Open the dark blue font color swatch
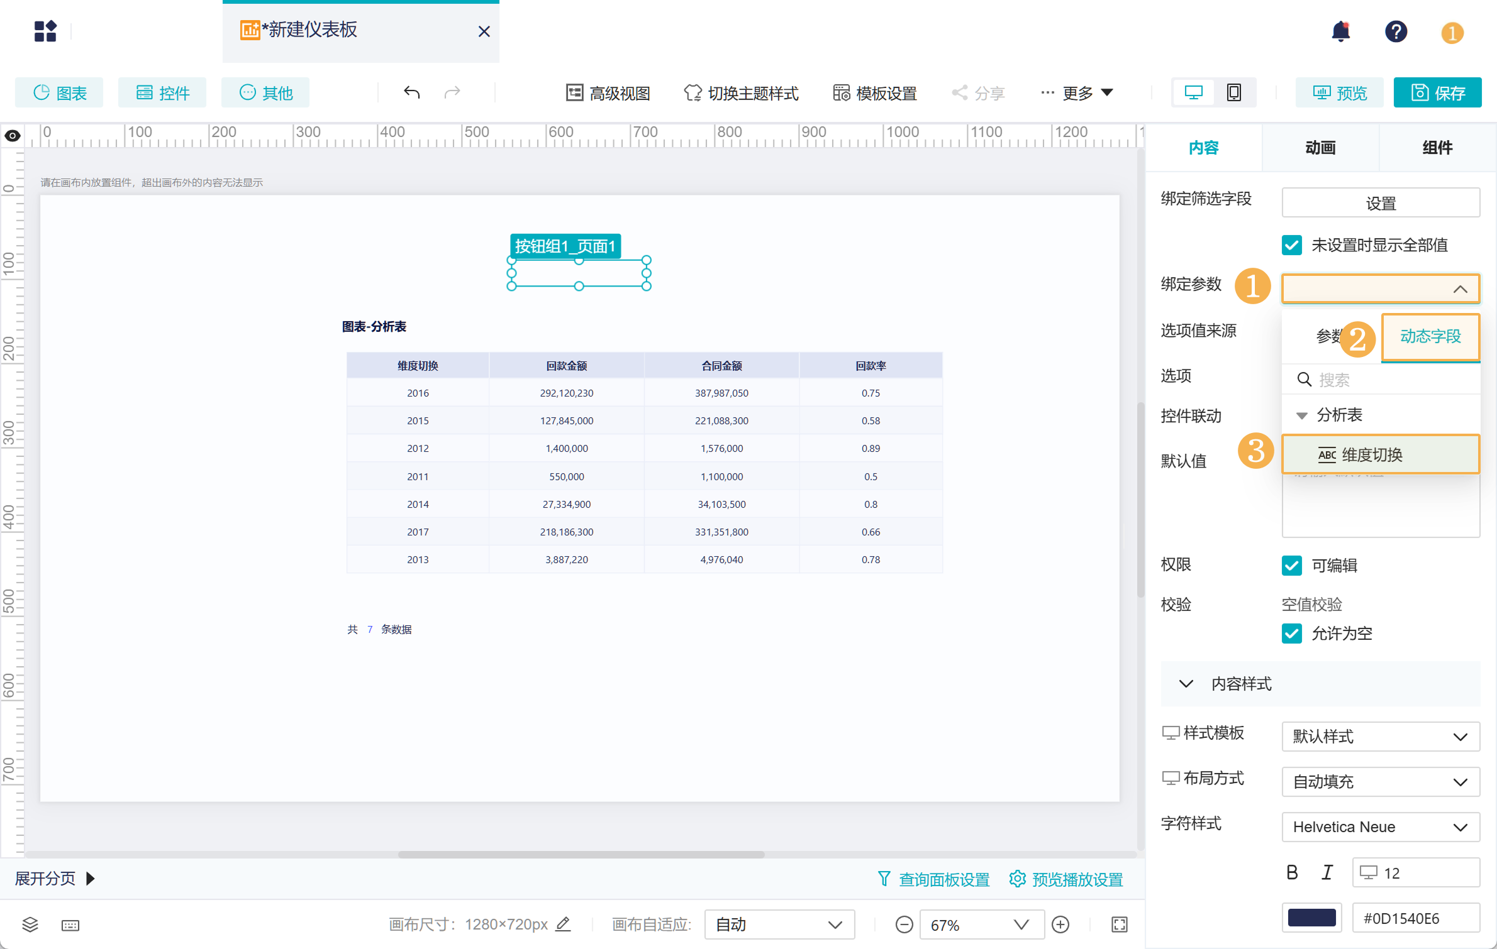Image resolution: width=1497 pixels, height=949 pixels. 1311,918
